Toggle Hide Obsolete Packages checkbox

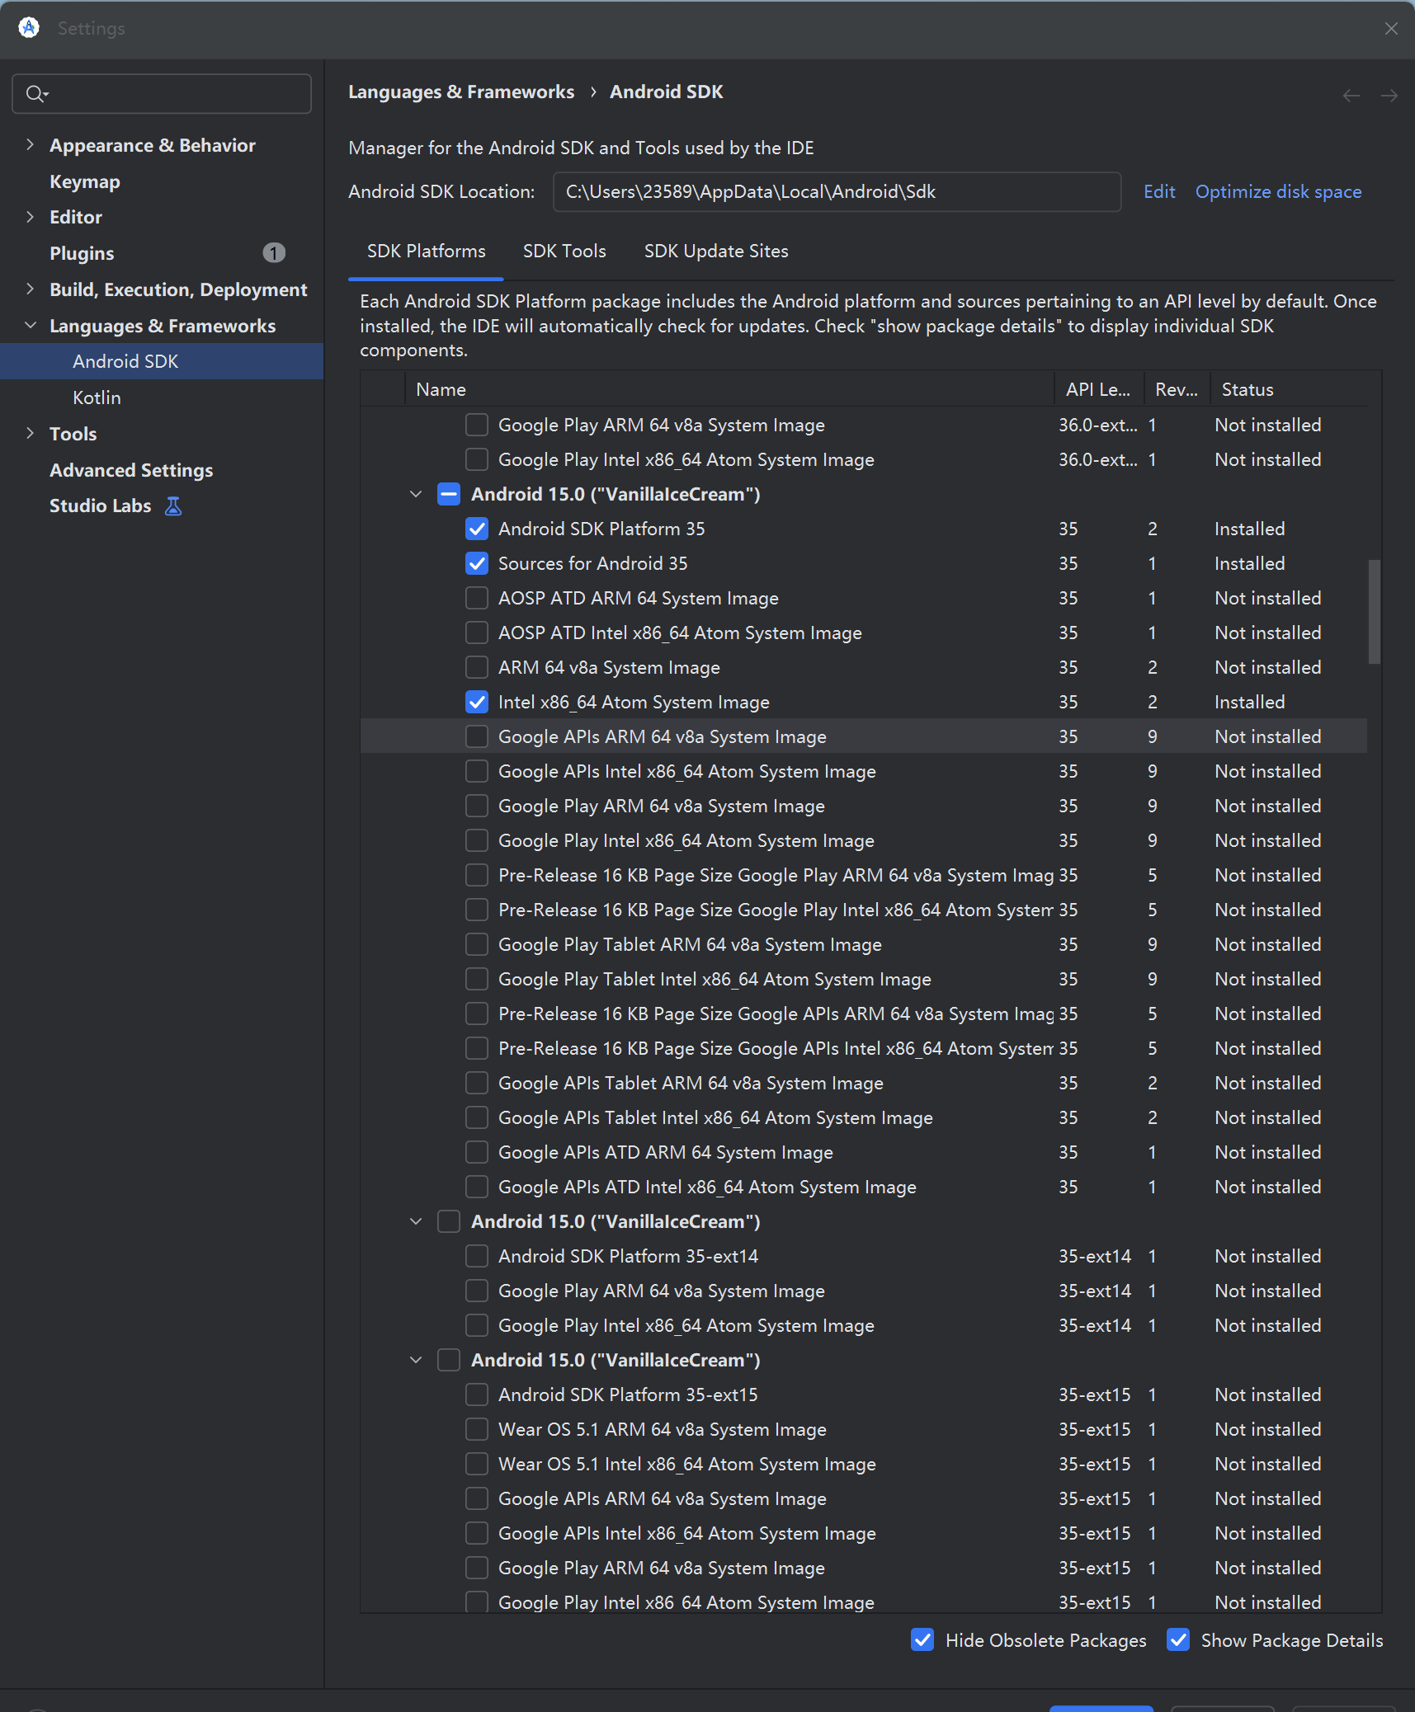922,1640
